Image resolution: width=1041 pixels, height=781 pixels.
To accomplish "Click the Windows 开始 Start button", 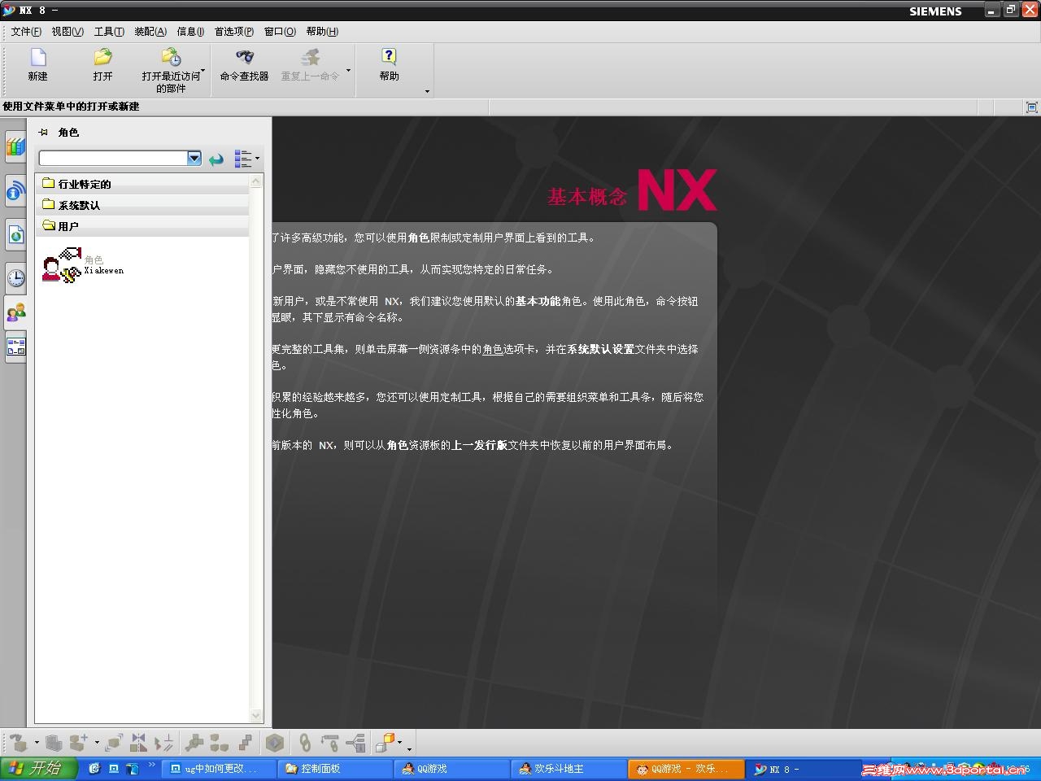I will (38, 768).
